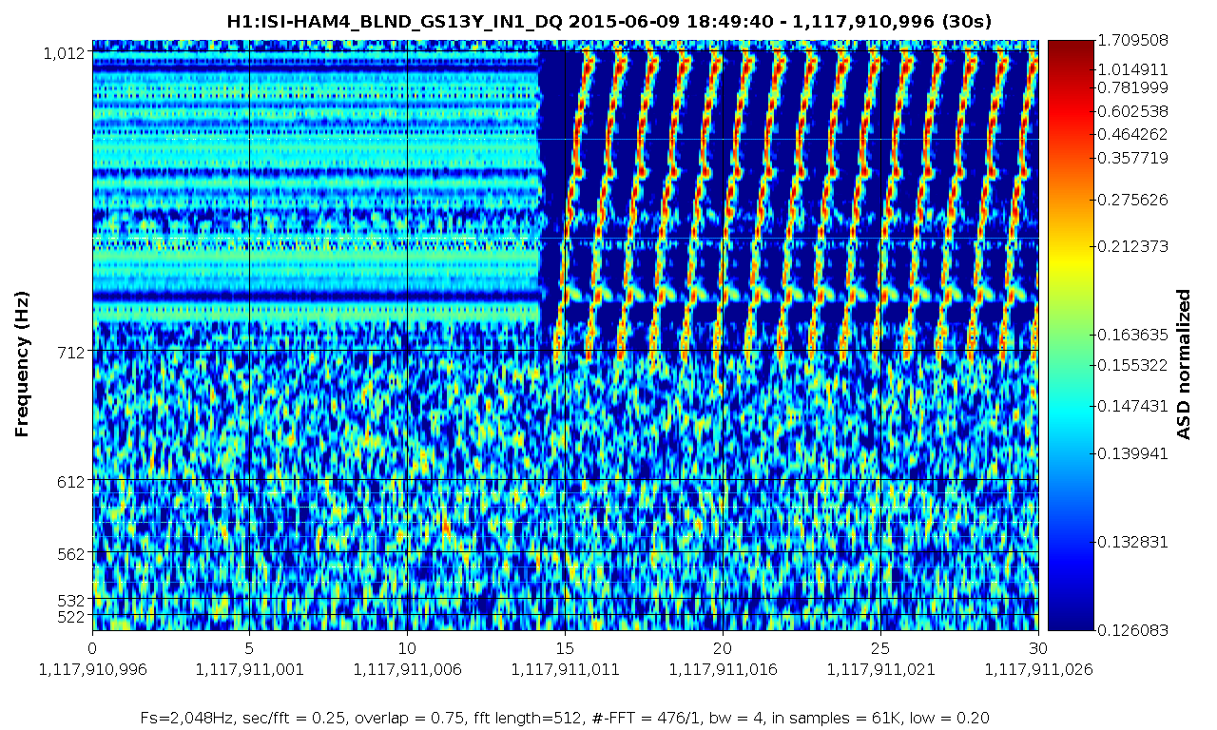This screenshot has height=730, width=1217.
Task: Click the colorbar value 0.132831
Action: pos(1133,542)
